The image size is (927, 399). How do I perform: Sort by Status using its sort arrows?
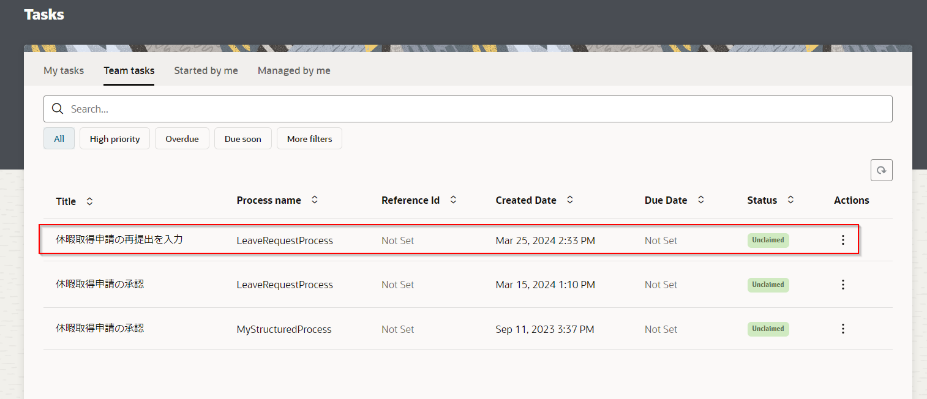[790, 200]
